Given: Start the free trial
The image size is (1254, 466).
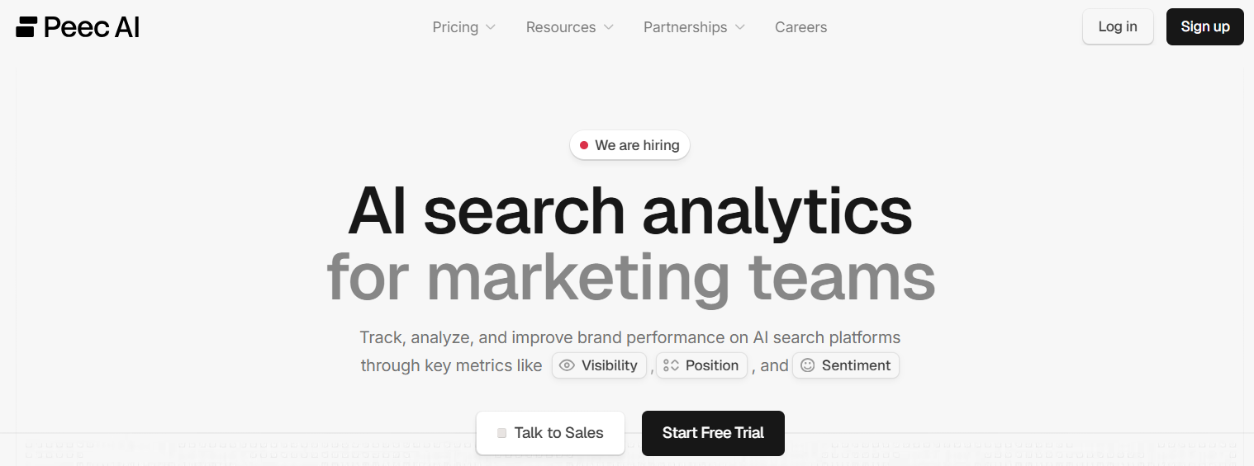Looking at the screenshot, I should click(713, 433).
